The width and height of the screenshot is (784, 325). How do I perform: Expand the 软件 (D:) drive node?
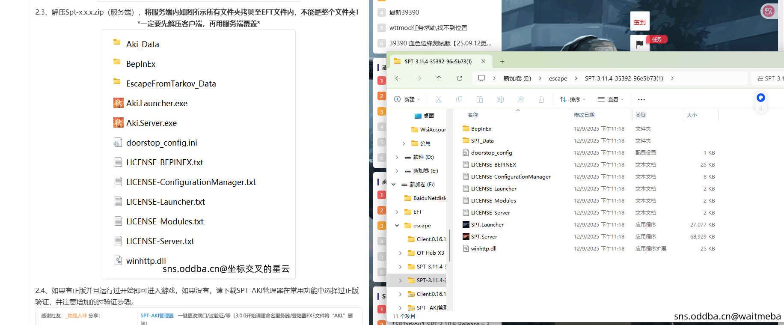(x=397, y=157)
